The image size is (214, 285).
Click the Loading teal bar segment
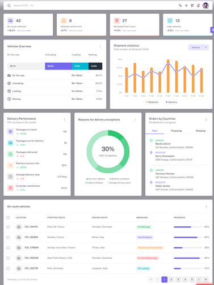80,66
